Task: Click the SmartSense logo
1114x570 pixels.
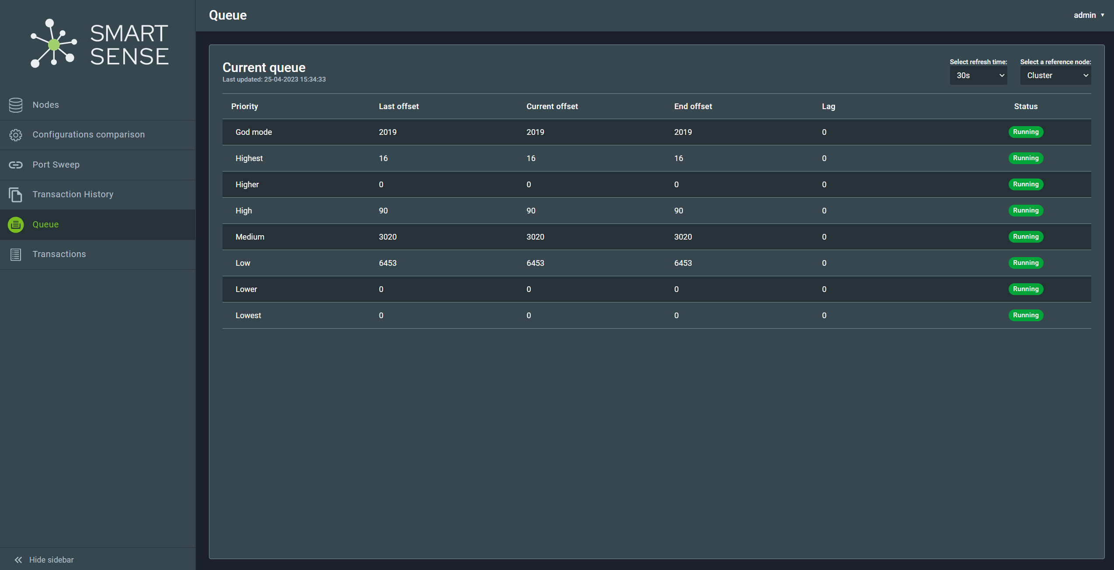Action: pos(100,44)
